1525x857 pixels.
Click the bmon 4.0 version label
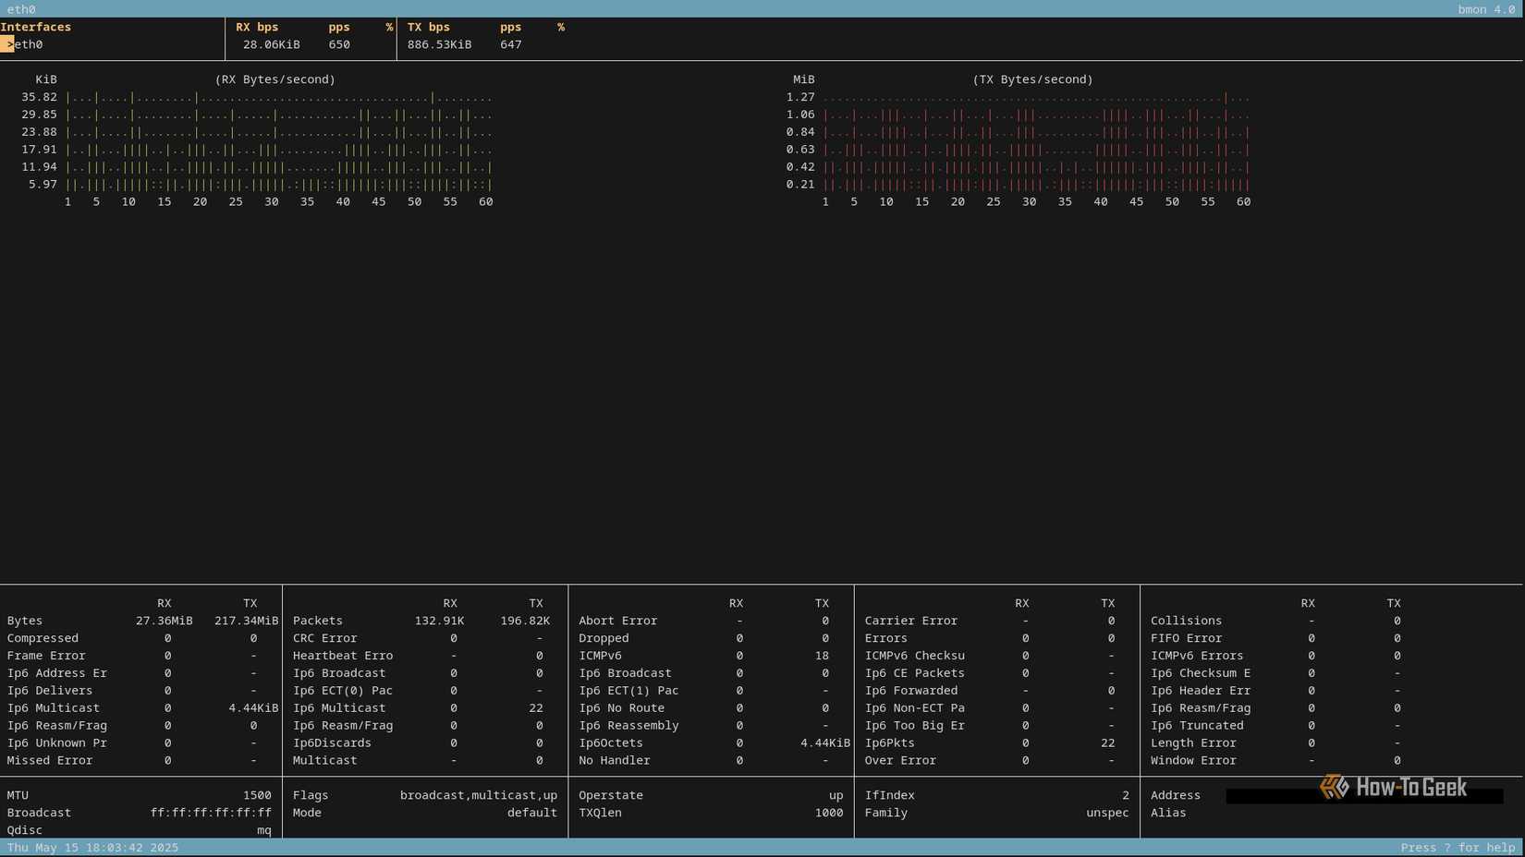click(1484, 9)
